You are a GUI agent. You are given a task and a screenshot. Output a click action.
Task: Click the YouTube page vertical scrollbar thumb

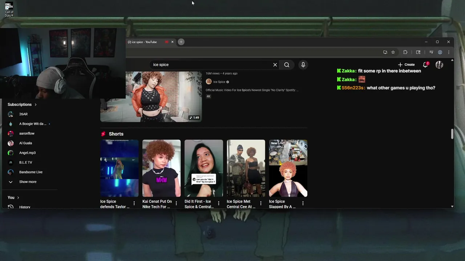452,134
